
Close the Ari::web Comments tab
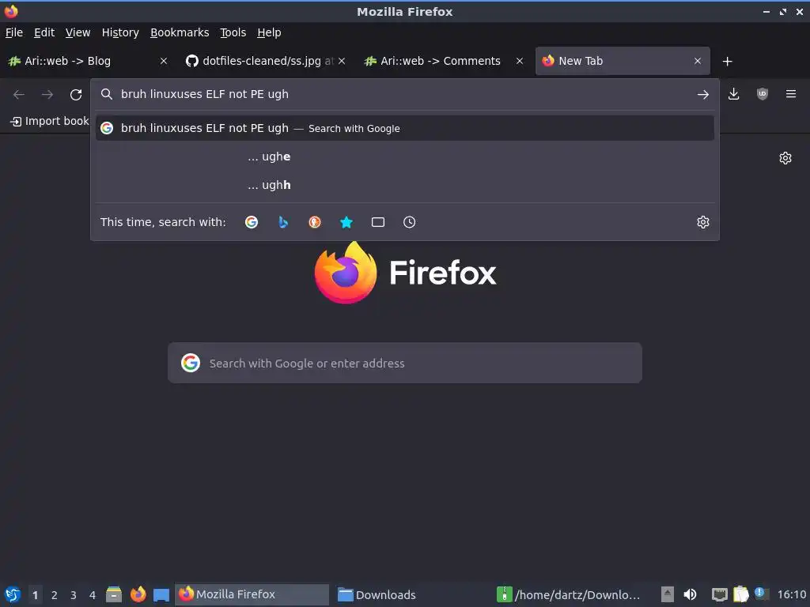(x=520, y=61)
